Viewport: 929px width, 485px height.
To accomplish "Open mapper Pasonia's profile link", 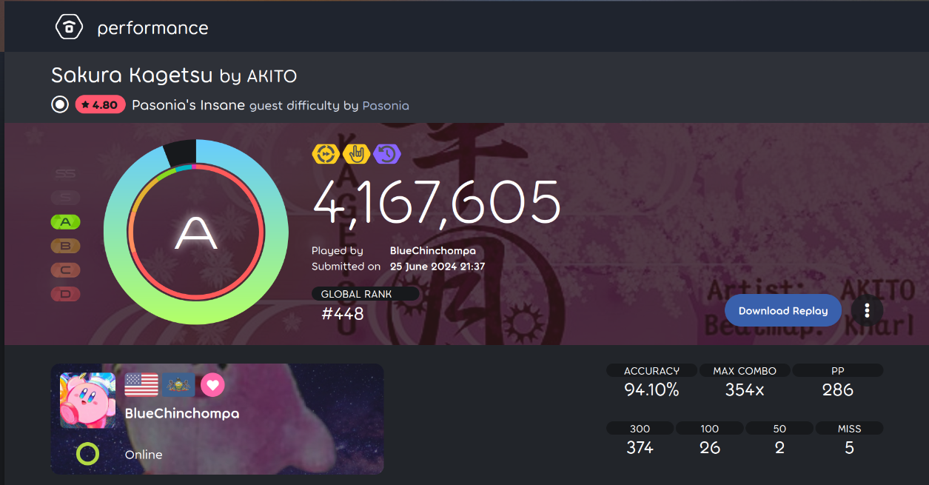I will (x=386, y=105).
